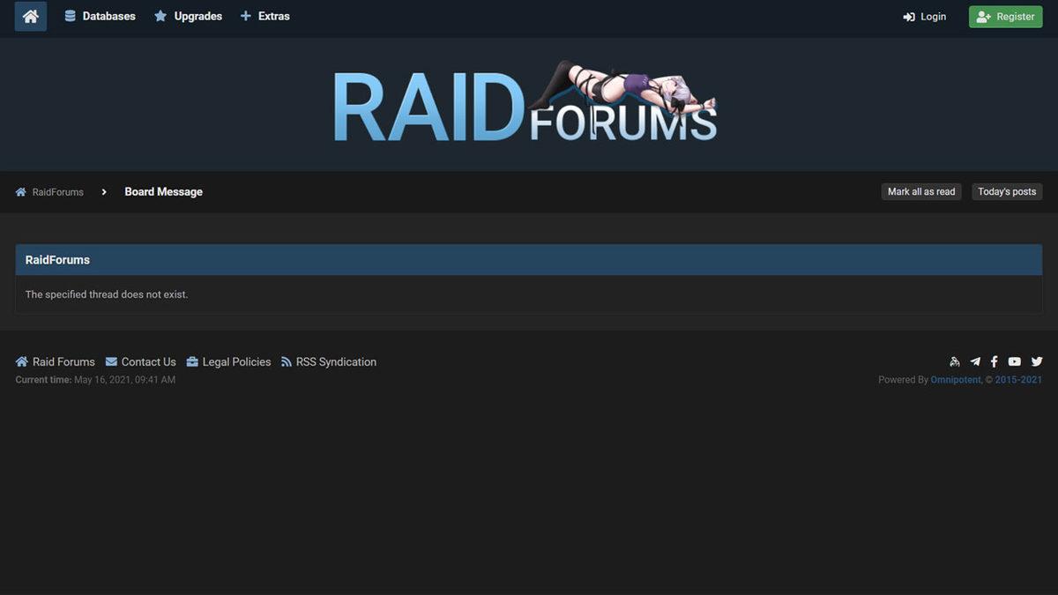
Task: Open the YouTube channel icon
Action: (1013, 361)
